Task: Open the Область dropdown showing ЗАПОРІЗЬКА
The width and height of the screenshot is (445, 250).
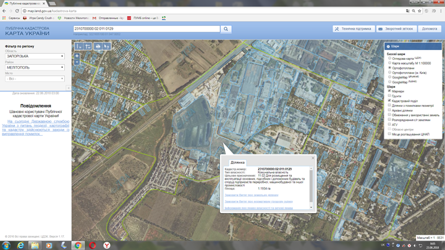Action: [35, 56]
